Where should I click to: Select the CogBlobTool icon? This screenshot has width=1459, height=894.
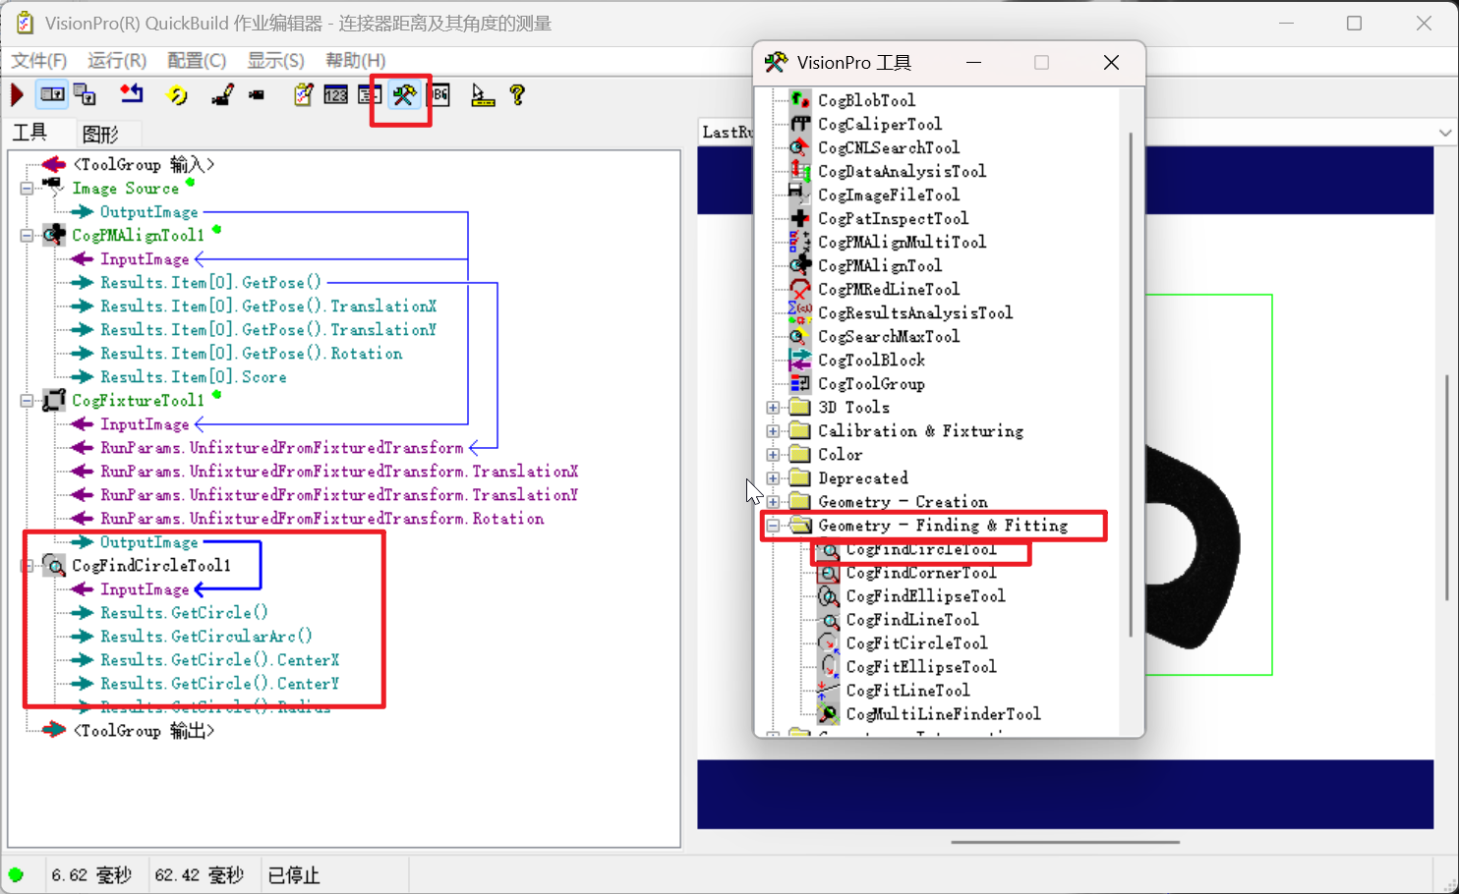(800, 100)
